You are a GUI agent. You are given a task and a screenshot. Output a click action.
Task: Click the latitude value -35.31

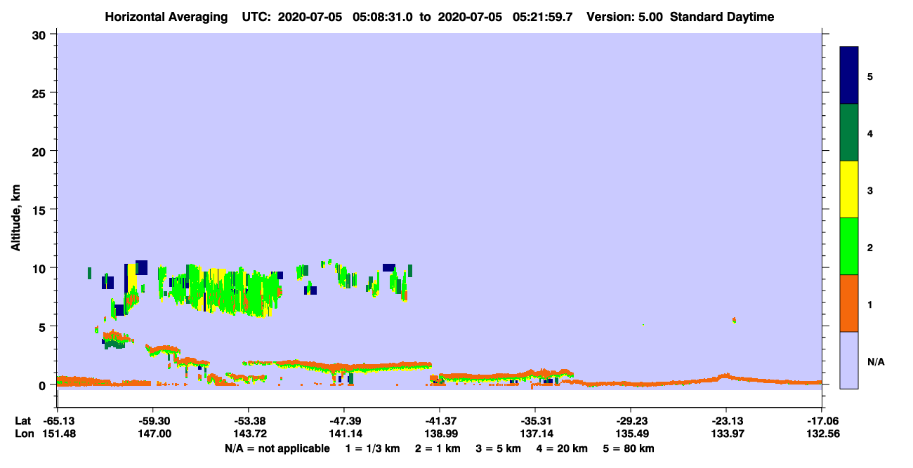(535, 421)
